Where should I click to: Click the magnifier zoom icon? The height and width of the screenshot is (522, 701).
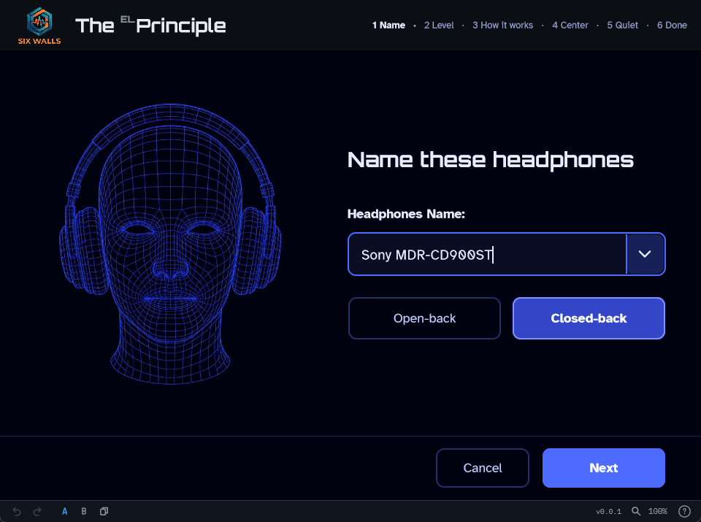coord(635,511)
